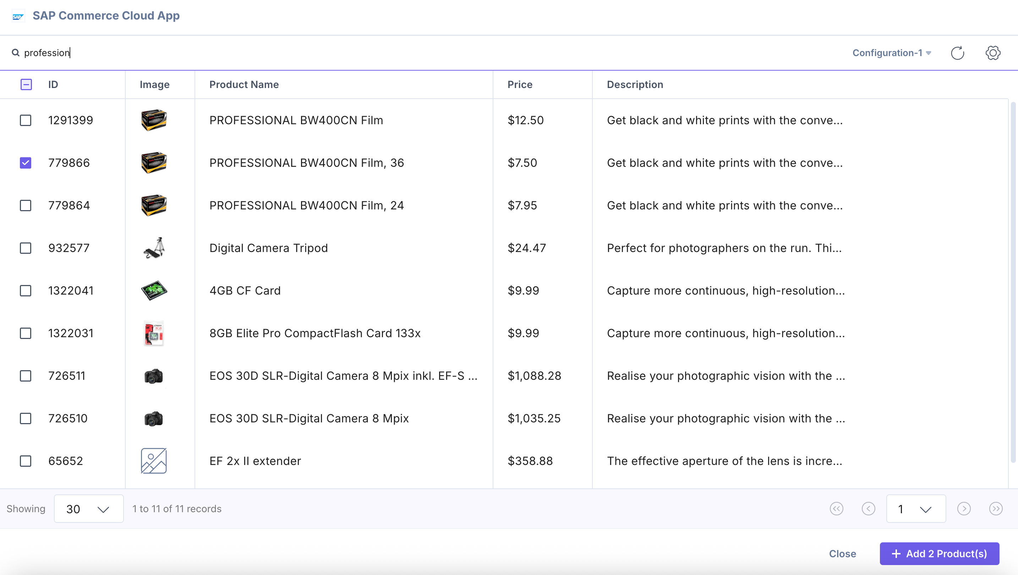Click Digital Camera Tripod product name
1018x575 pixels.
(268, 248)
